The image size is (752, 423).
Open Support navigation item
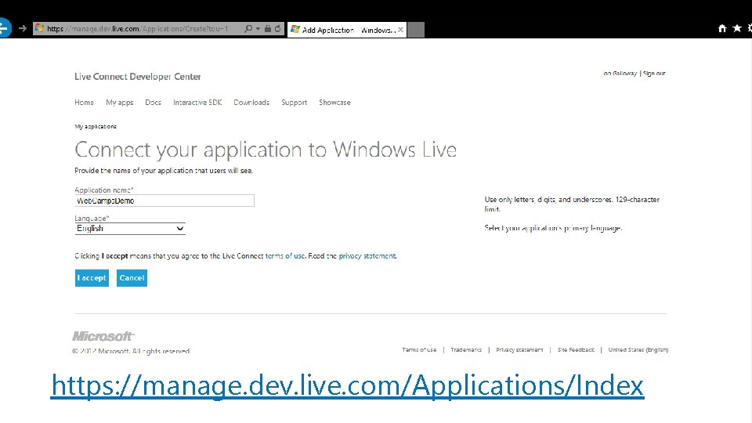click(294, 103)
